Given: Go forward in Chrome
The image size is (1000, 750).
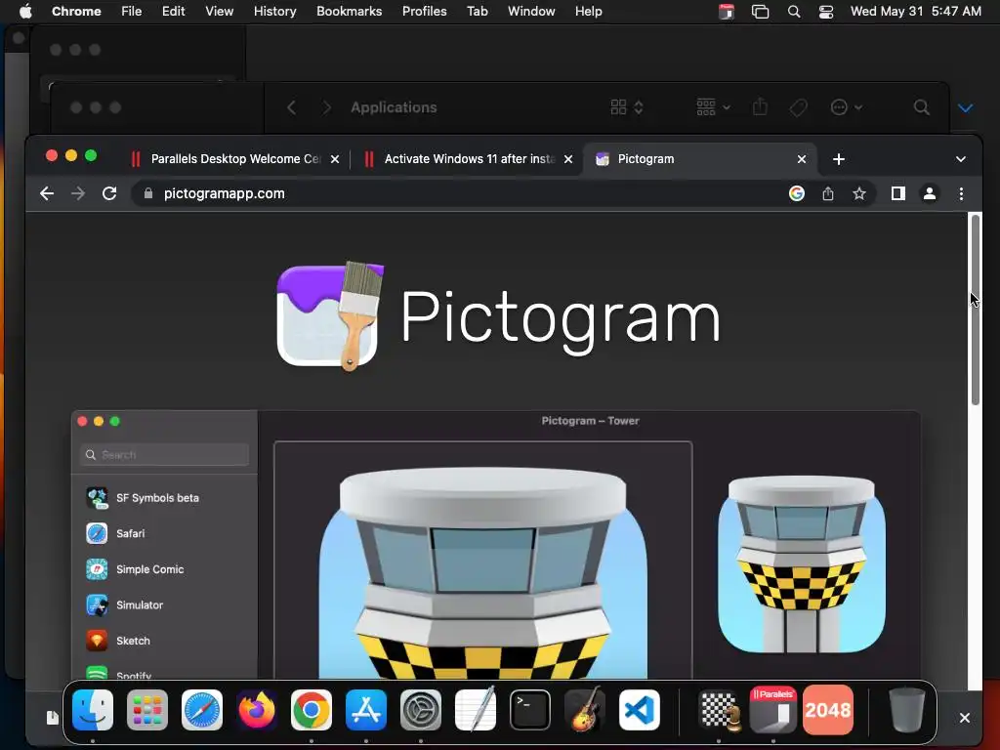Looking at the screenshot, I should (78, 193).
